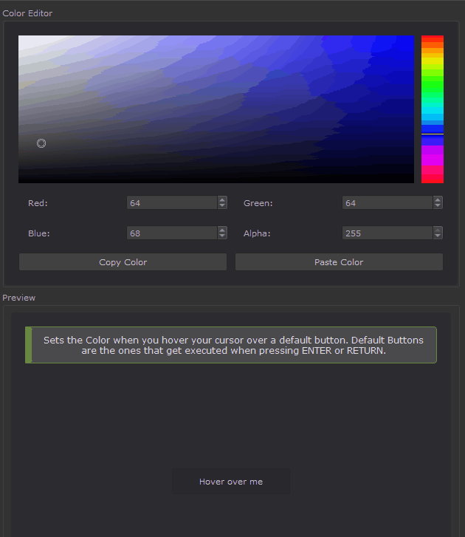
Task: Click the Red value down arrow
Action: (x=222, y=206)
